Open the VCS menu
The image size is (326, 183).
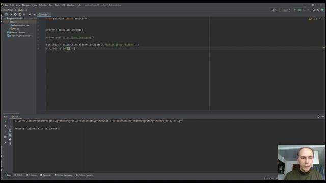tap(63, 5)
